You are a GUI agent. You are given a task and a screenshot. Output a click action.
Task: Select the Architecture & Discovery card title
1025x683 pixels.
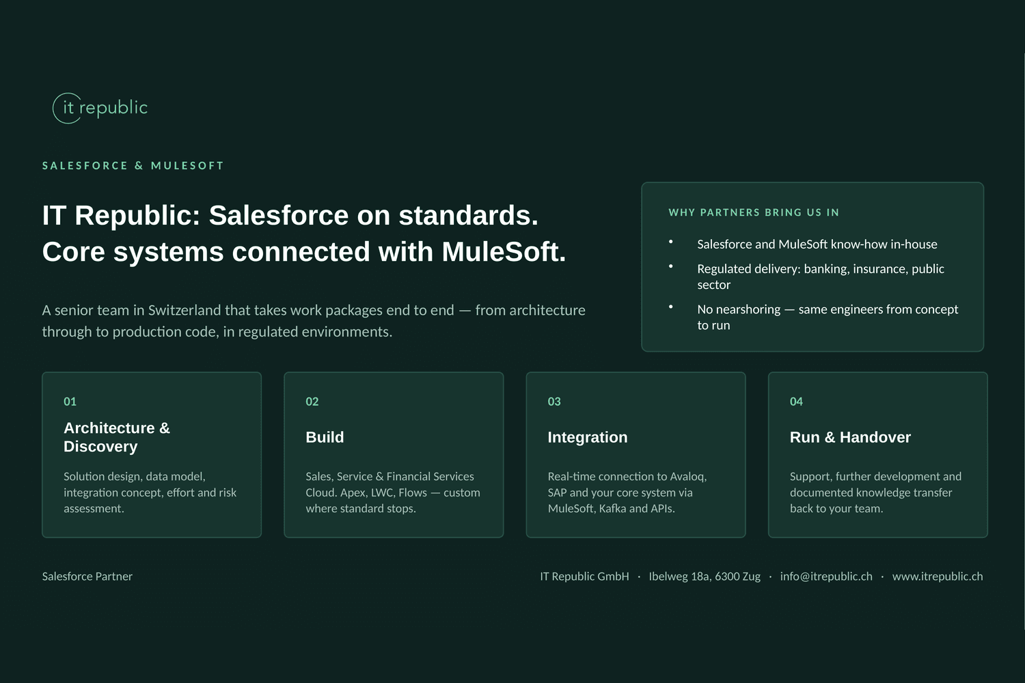[117, 437]
